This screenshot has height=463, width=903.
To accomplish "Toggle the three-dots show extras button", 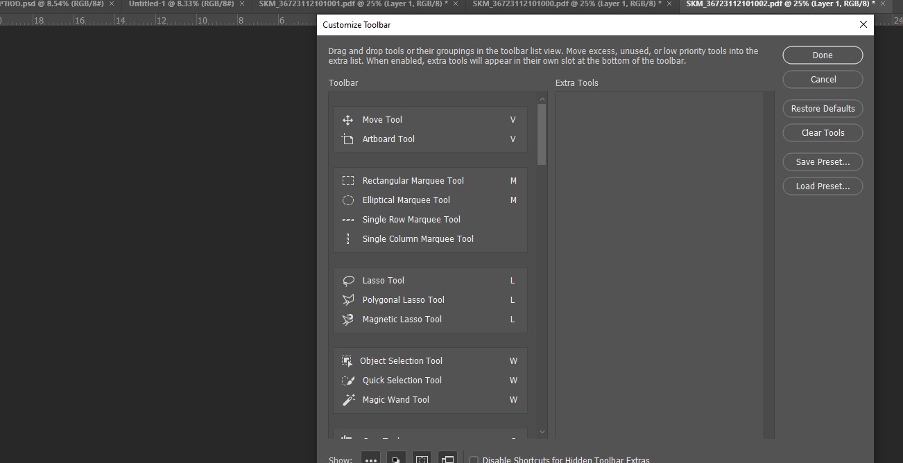I will coord(371,458).
